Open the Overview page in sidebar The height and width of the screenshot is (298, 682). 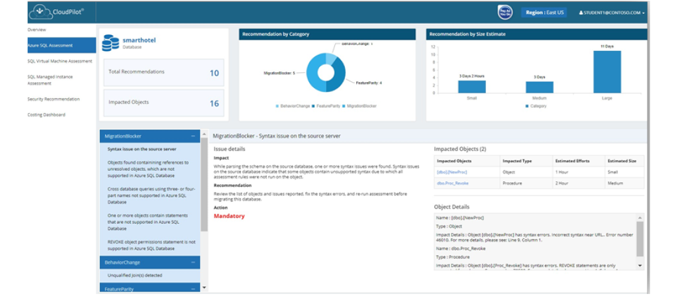pos(37,30)
